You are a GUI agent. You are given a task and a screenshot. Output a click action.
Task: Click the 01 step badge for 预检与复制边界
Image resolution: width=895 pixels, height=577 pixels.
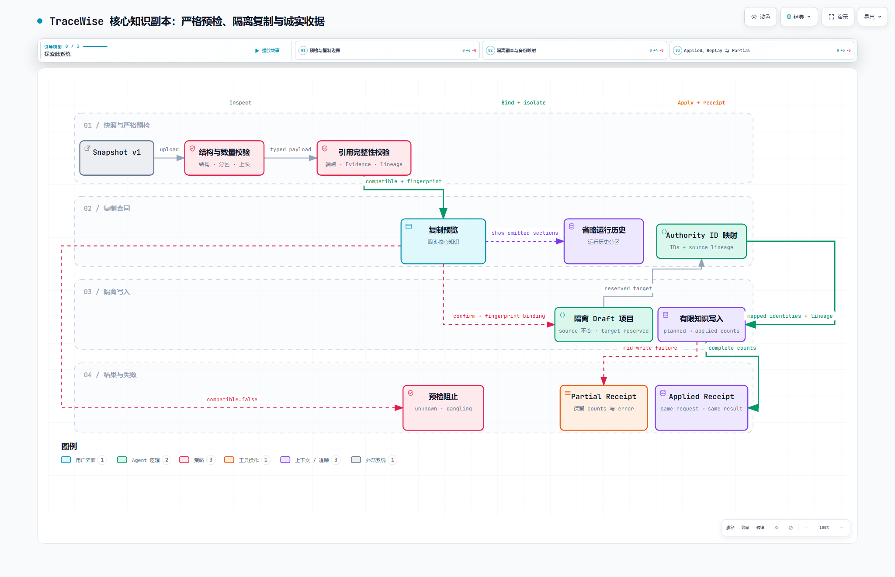pos(303,50)
